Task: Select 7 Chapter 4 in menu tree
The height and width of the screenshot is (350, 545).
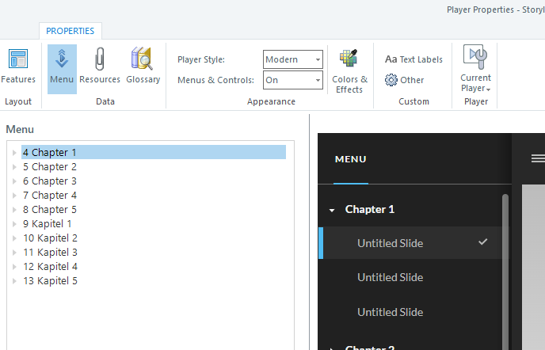Action: (50, 196)
